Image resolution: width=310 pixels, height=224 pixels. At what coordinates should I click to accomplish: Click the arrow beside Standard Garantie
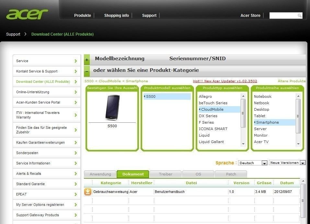(76, 184)
